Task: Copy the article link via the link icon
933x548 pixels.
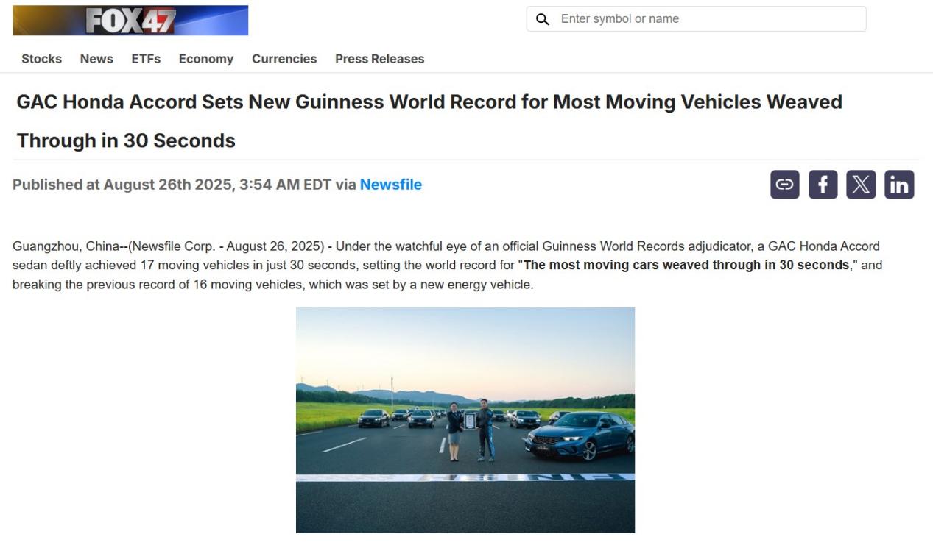Action: click(x=784, y=185)
